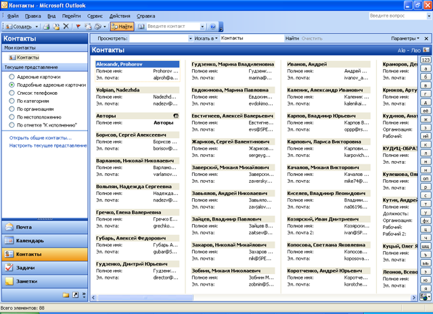Click the blue Help question icon
The height and width of the screenshot is (314, 433).
coord(212,26)
